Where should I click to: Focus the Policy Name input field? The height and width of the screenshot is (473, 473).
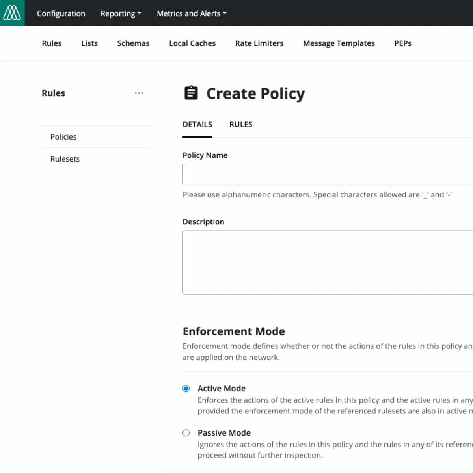point(328,174)
